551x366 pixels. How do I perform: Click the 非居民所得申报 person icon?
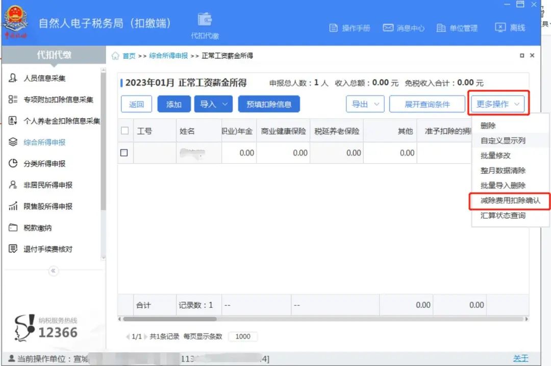point(13,185)
